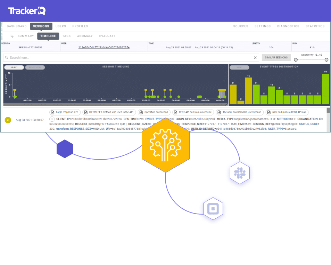
Task: Click the distribution bar labeled 2
Action: (241, 103)
